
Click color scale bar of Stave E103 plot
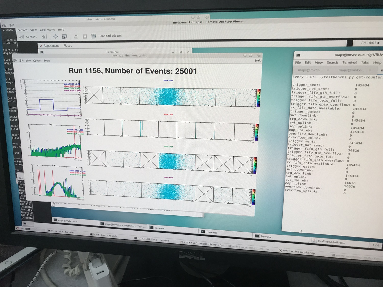coord(258,98)
